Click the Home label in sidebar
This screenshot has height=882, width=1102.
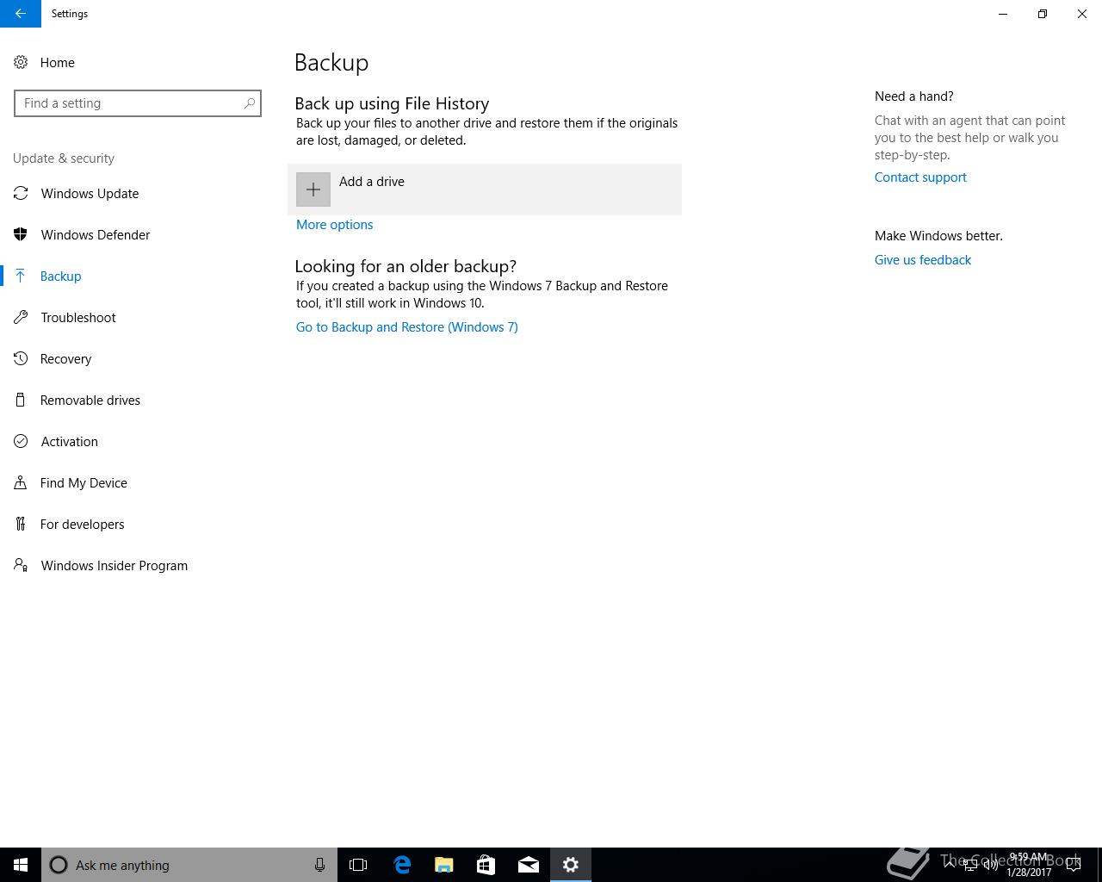(x=58, y=63)
